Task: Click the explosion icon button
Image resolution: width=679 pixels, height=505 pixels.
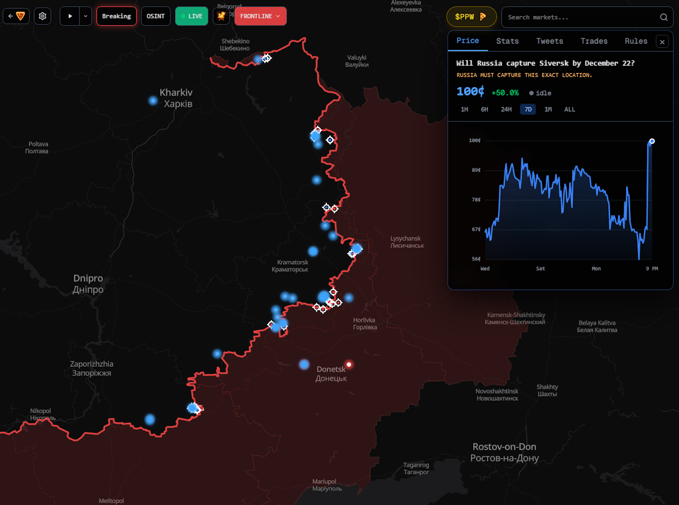Action: [221, 16]
